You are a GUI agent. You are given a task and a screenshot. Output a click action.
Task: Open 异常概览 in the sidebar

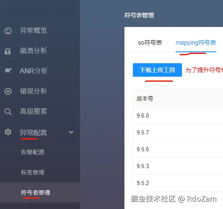tap(33, 30)
